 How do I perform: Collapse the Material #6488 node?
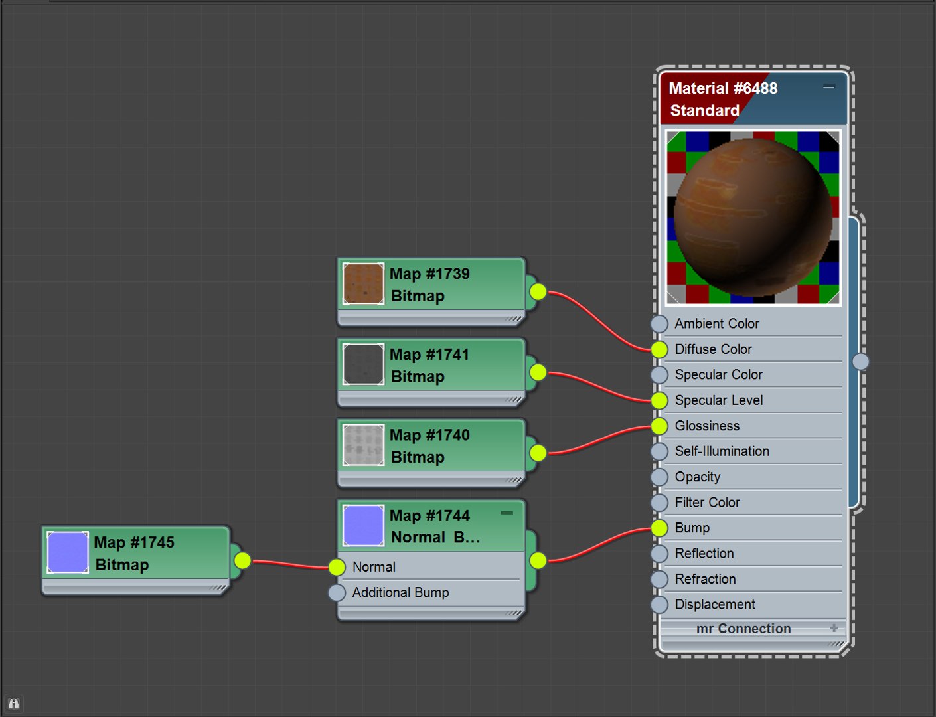[828, 88]
